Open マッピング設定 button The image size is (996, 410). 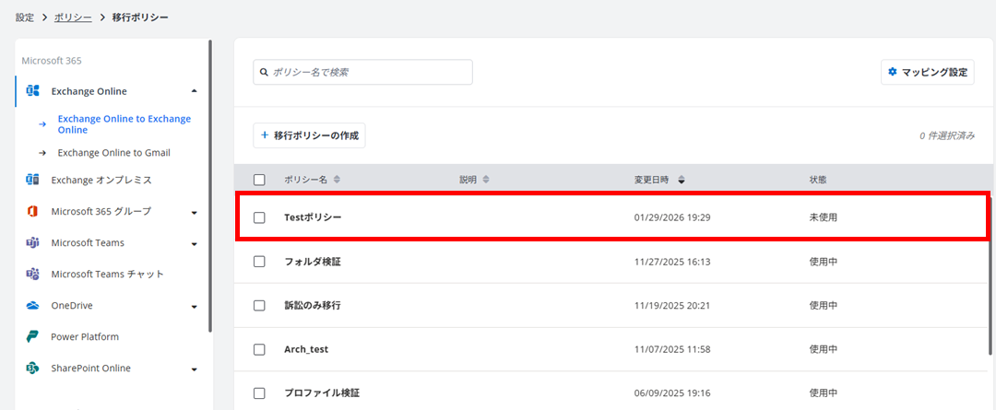pyautogui.click(x=928, y=73)
